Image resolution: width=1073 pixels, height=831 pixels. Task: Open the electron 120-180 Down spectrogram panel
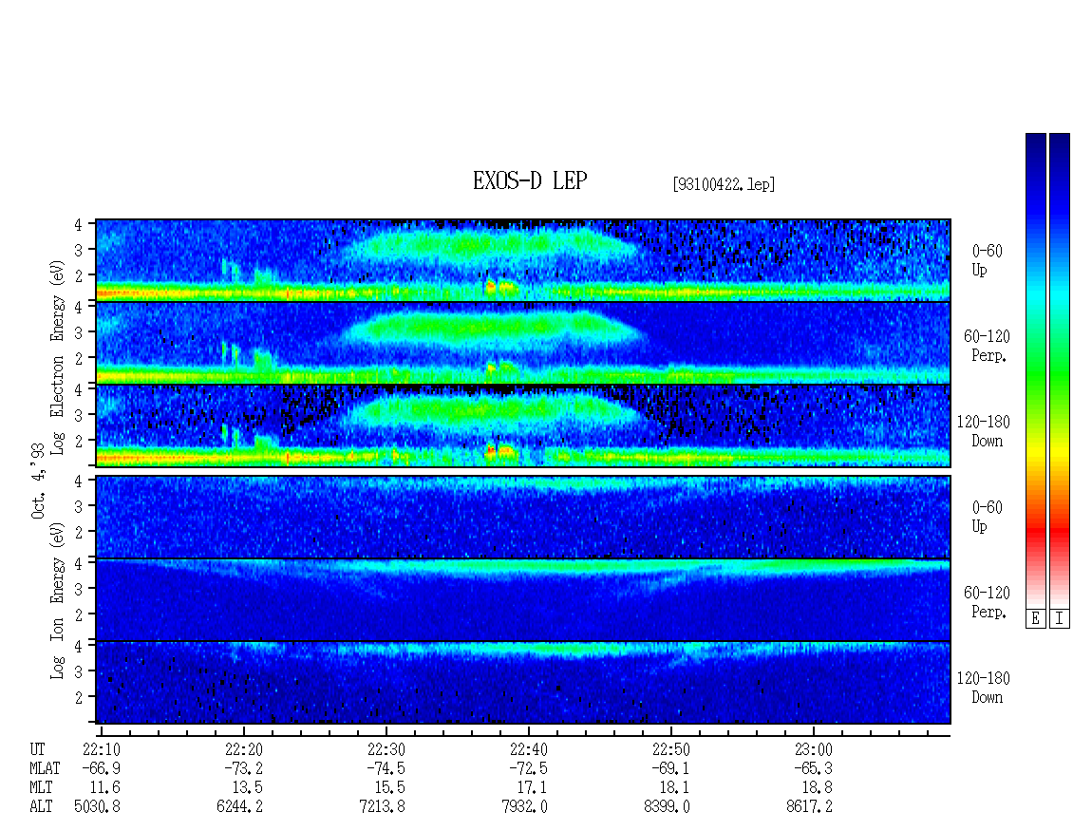click(523, 425)
